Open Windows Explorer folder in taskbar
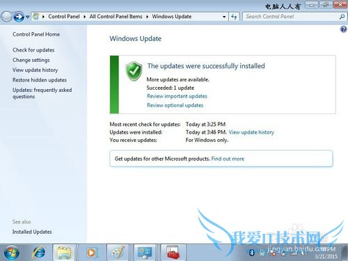This screenshot has height=261, width=348. tap(65, 253)
